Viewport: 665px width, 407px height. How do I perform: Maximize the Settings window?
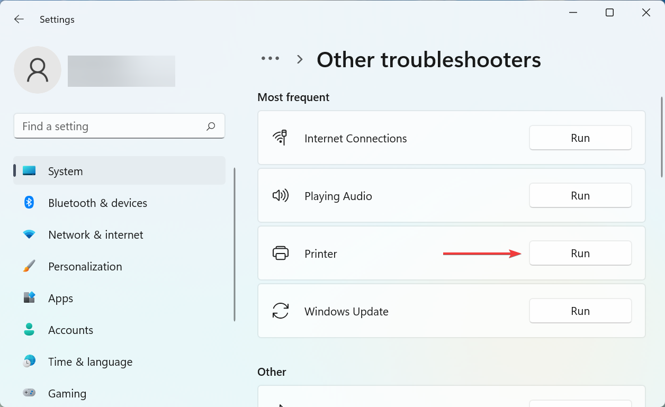(609, 13)
